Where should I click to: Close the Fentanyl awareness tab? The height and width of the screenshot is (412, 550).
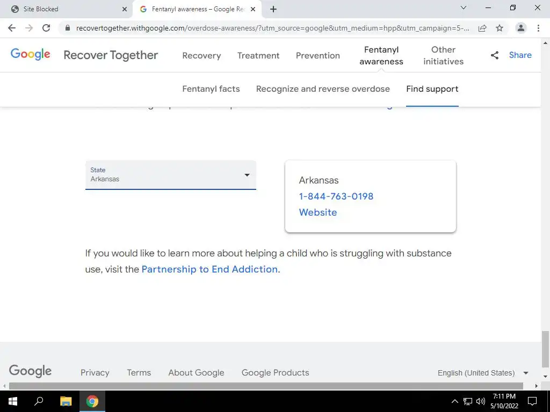tap(253, 9)
